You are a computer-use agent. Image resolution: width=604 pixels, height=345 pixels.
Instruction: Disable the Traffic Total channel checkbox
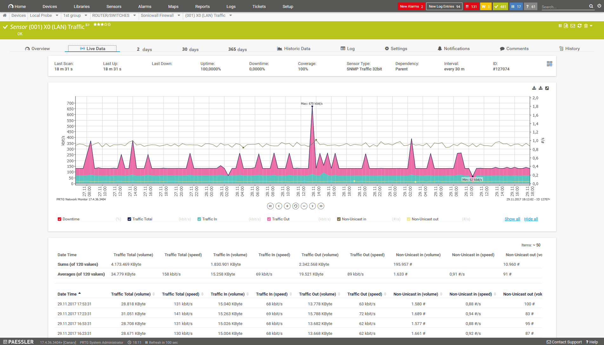coord(129,219)
